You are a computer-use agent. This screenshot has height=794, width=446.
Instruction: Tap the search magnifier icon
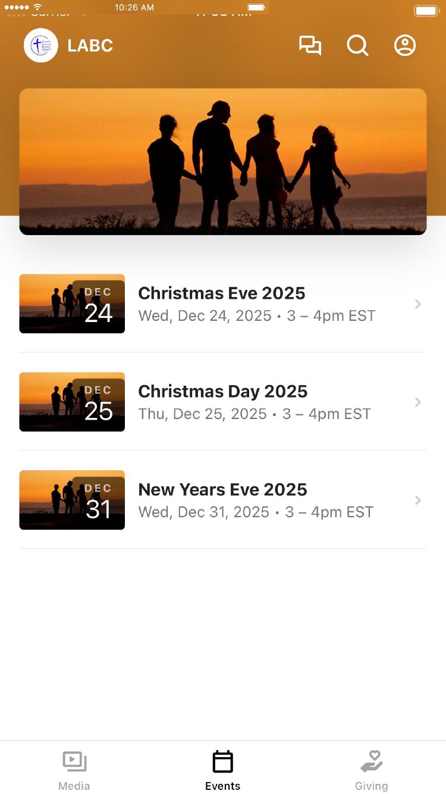pyautogui.click(x=357, y=46)
